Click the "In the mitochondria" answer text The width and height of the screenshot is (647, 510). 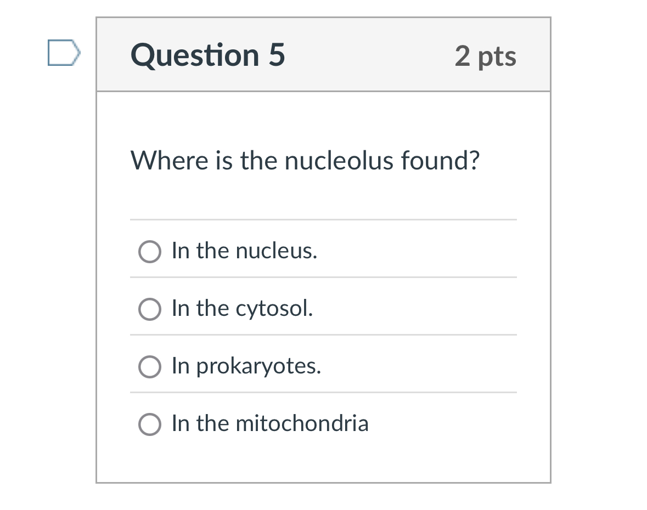tap(270, 423)
